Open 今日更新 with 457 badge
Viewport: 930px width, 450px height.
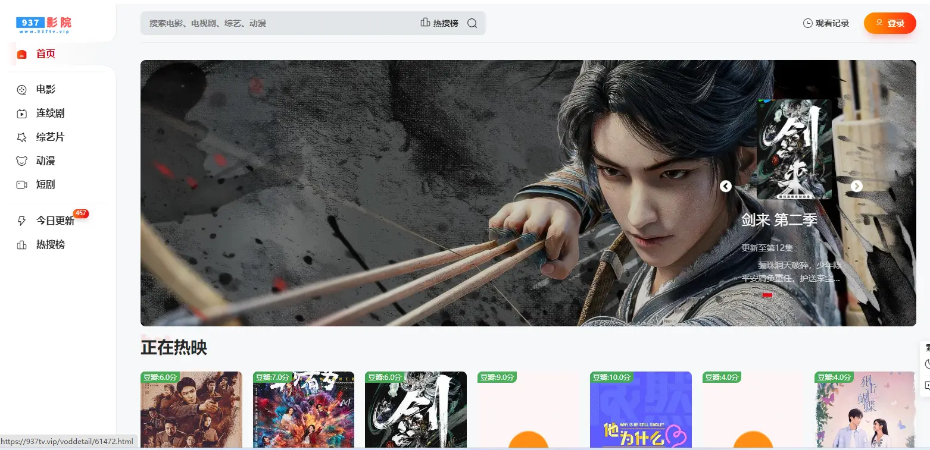tap(55, 221)
